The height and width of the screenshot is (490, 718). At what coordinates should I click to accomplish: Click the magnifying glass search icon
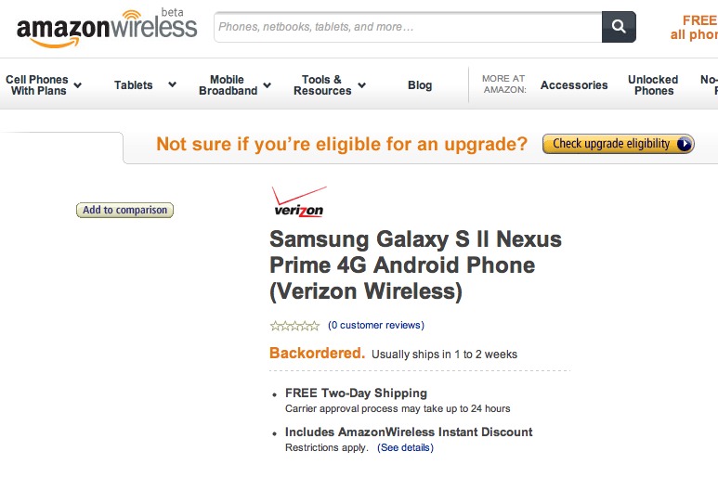pos(619,27)
